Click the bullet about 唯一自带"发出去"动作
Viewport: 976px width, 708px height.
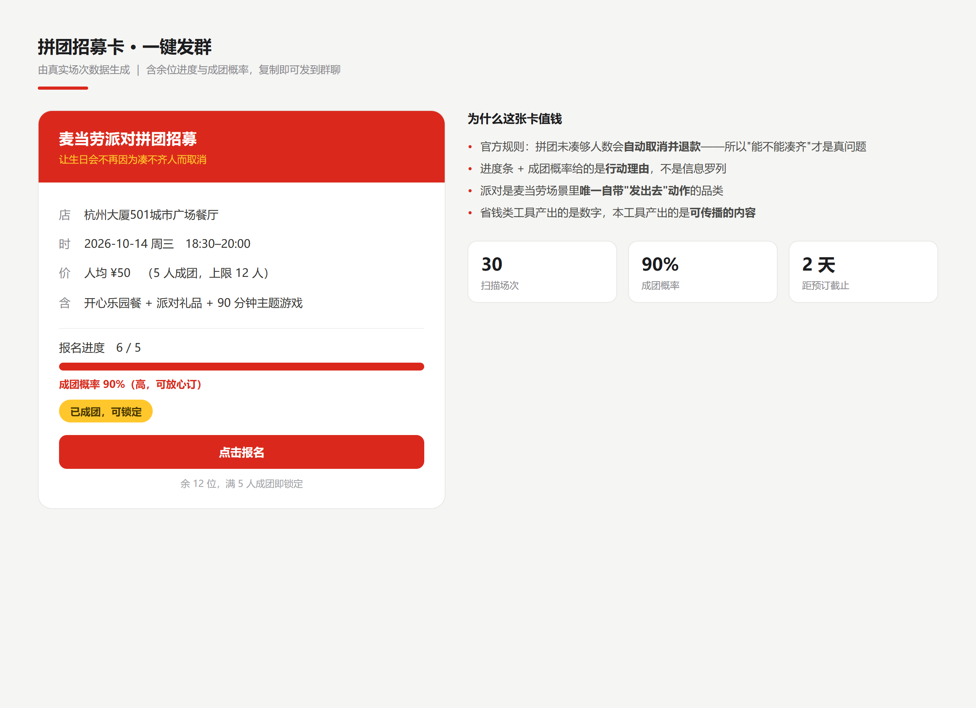tap(602, 190)
